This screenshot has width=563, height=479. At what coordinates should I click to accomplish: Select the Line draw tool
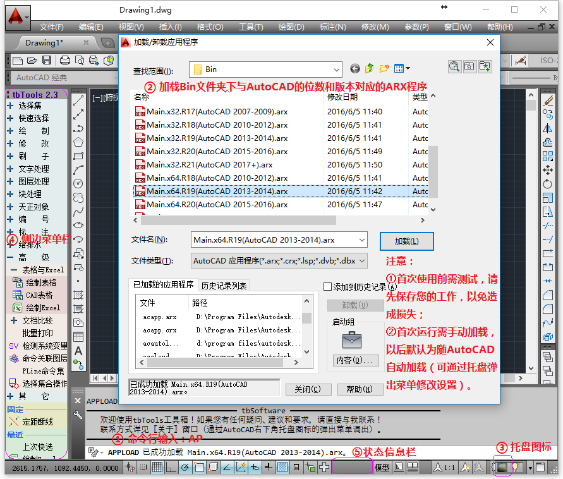click(x=78, y=101)
